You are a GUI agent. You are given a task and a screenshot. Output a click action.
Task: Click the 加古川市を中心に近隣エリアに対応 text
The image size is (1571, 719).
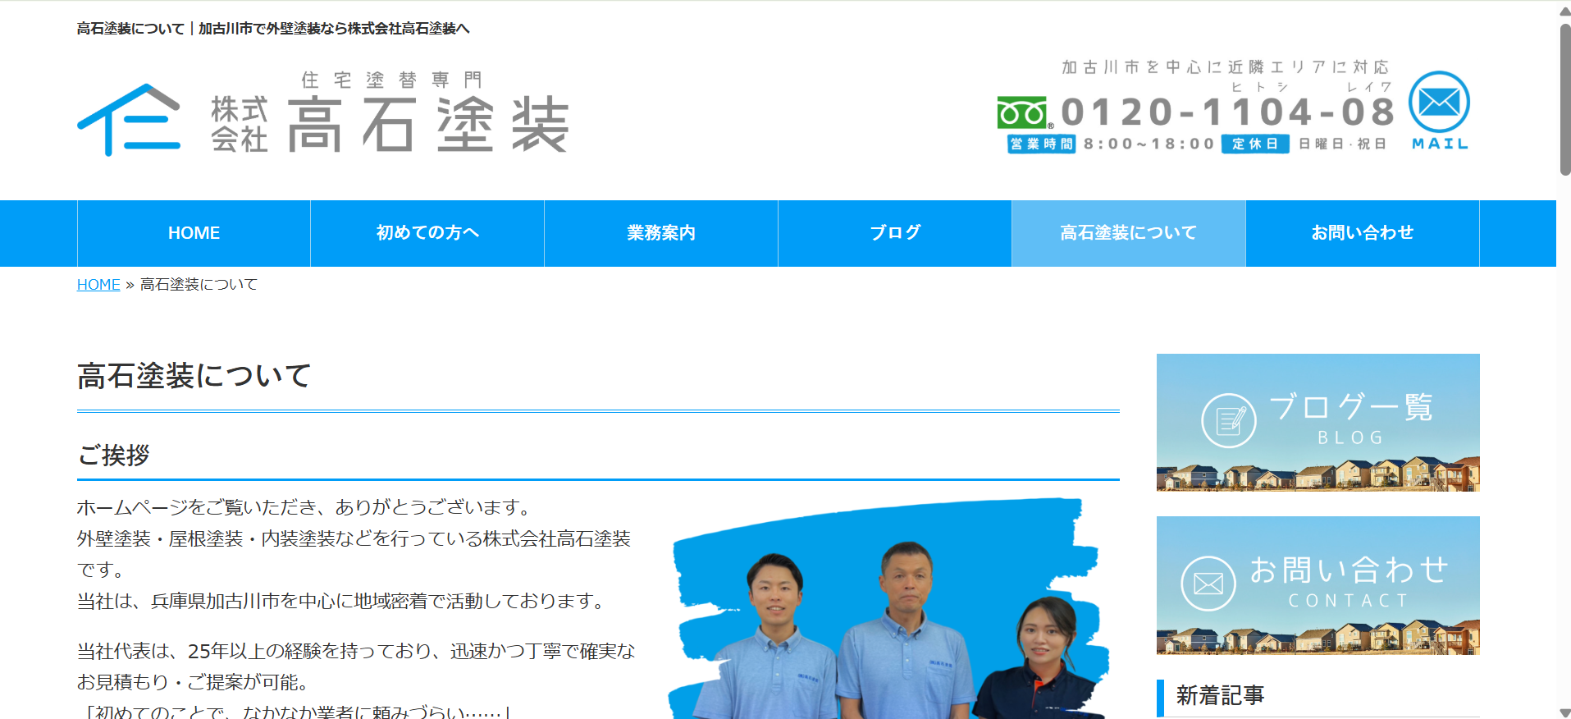click(x=1226, y=67)
